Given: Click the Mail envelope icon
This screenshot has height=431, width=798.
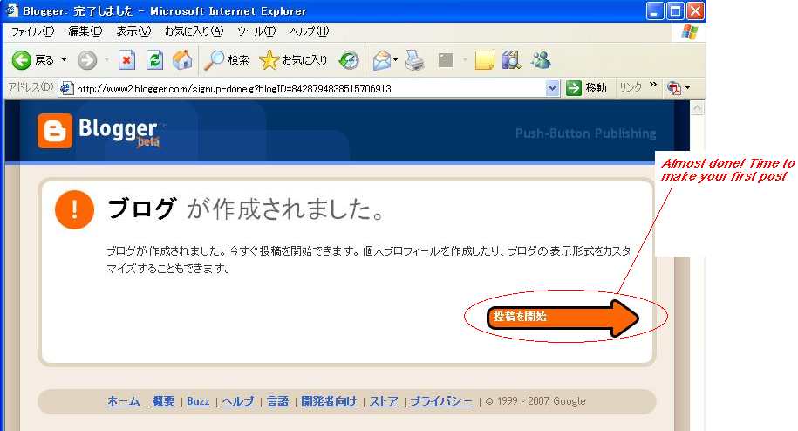Looking at the screenshot, I should tap(382, 60).
